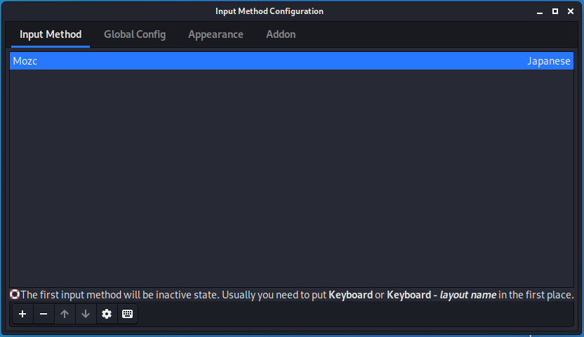The width and height of the screenshot is (584, 337).
Task: Click empty area of input method list
Action: click(x=291, y=178)
